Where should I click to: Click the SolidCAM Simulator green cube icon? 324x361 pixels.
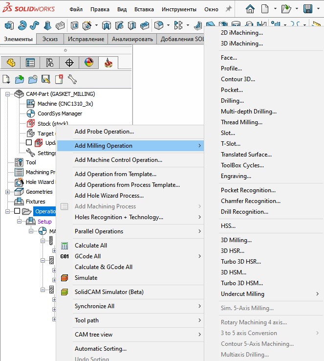point(65,292)
